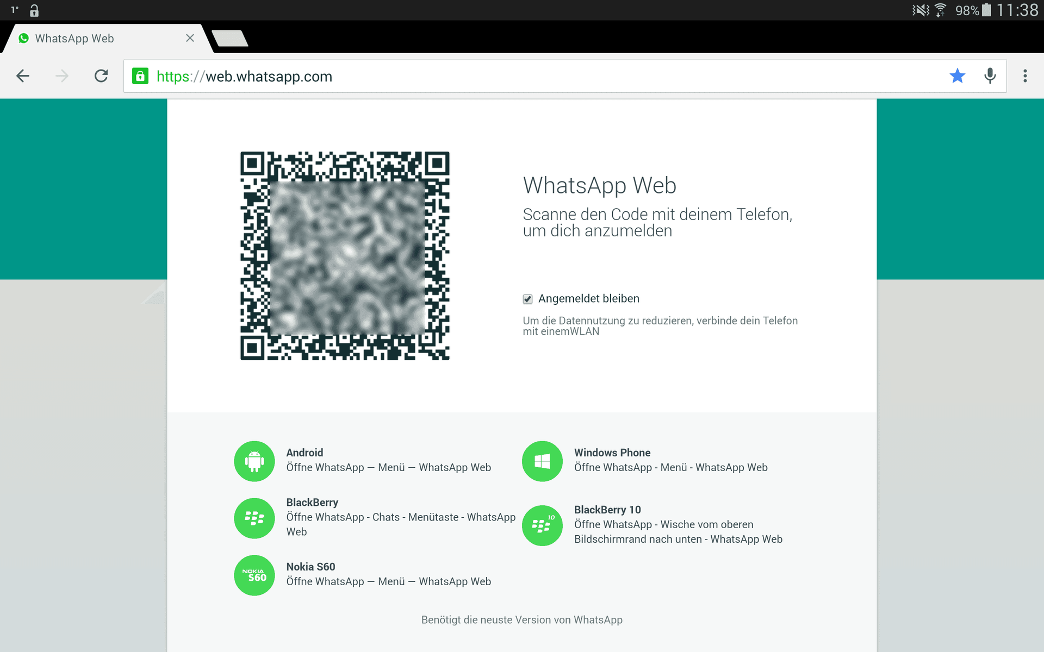Click the Nokia S60 platform icon
The image size is (1044, 652).
click(254, 575)
